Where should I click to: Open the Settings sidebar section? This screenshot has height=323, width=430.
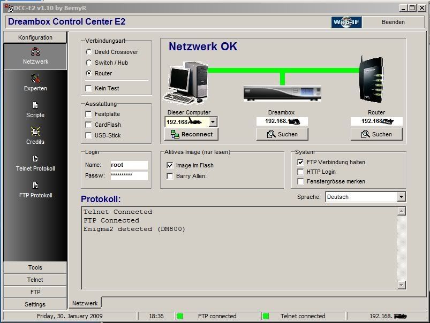tap(35, 304)
